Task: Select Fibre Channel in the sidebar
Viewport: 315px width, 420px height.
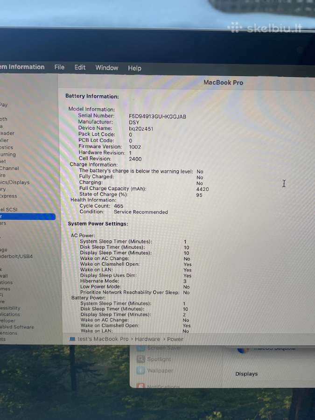Action: coord(9,168)
